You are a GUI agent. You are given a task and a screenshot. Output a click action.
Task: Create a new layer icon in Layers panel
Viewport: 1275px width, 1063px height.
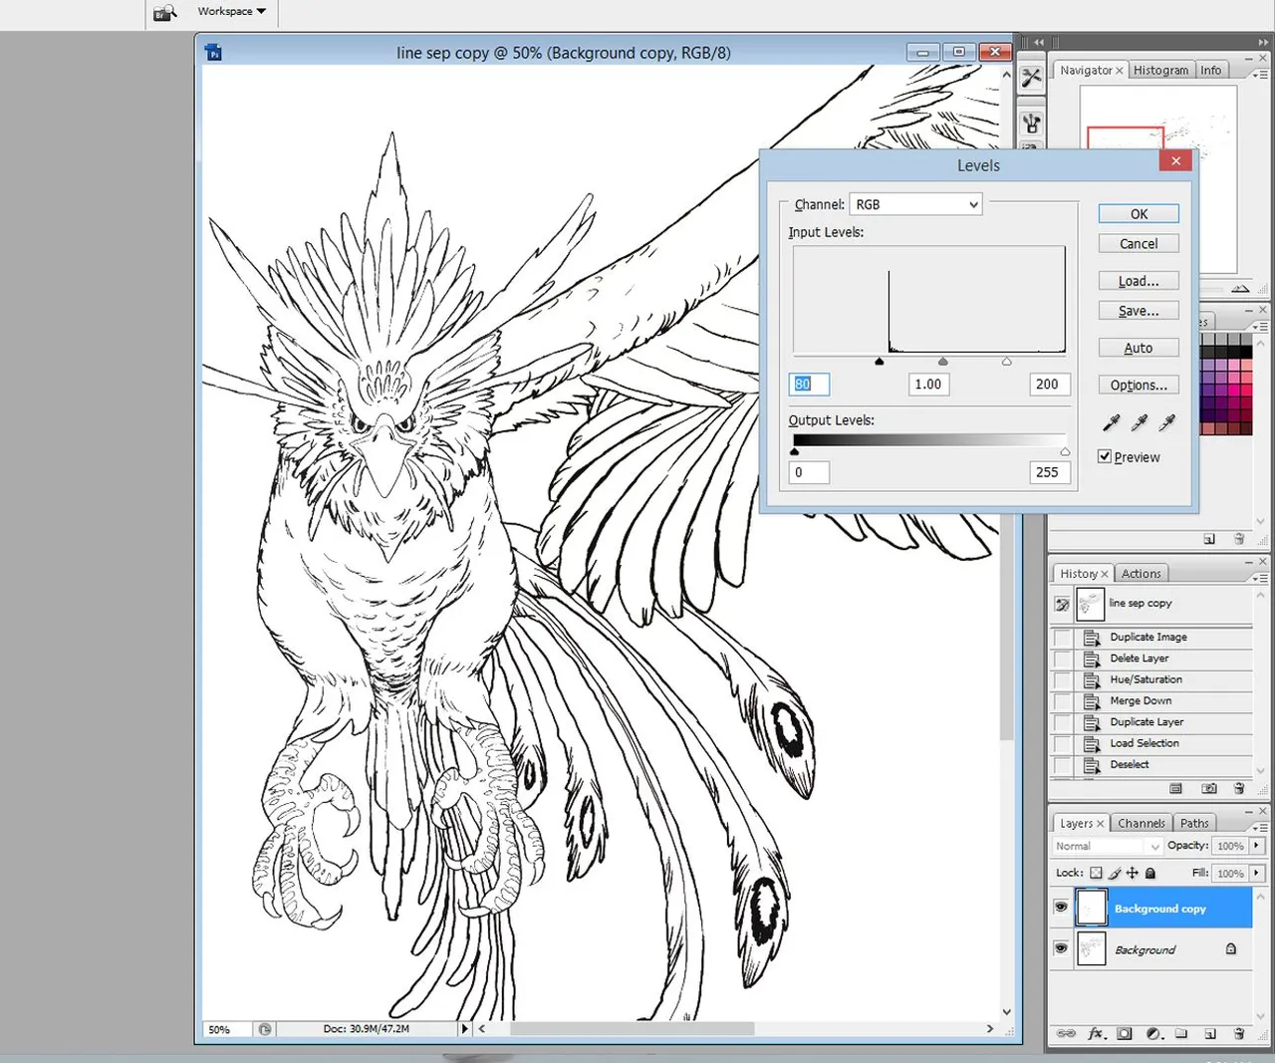[x=1210, y=1034]
